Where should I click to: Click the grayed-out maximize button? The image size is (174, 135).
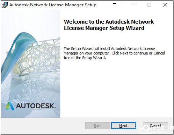pos(149,5)
